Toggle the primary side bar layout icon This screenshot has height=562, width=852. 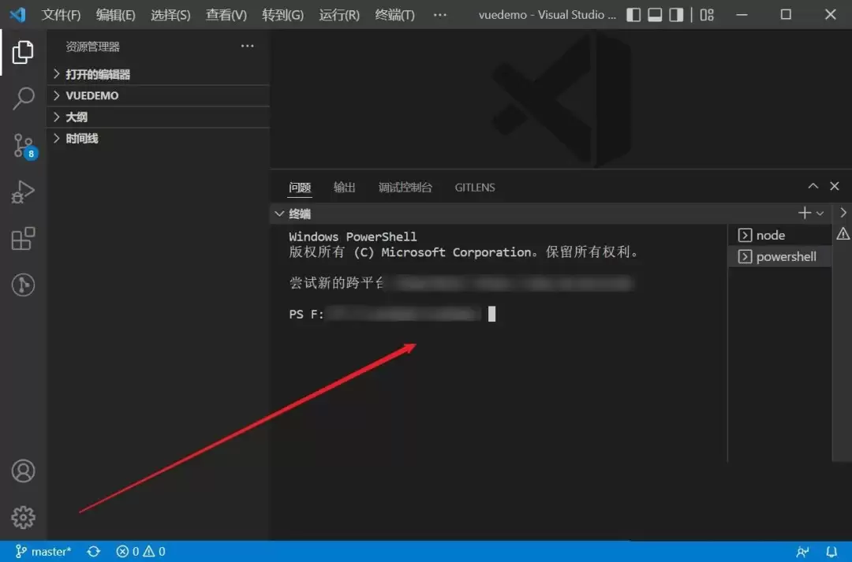tap(633, 15)
